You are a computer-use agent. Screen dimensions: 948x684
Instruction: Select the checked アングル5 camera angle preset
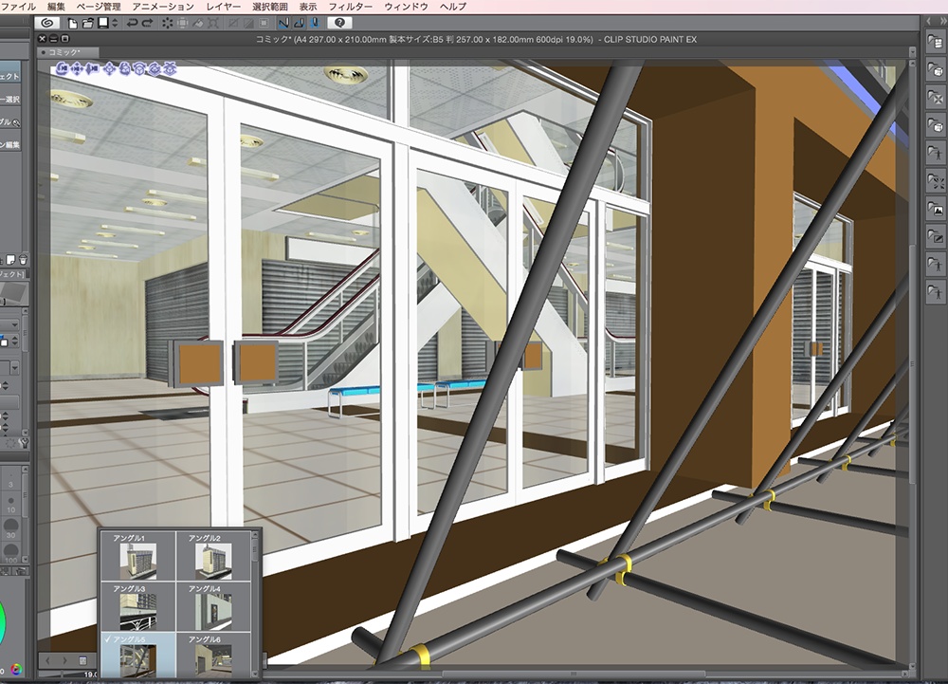pos(137,656)
